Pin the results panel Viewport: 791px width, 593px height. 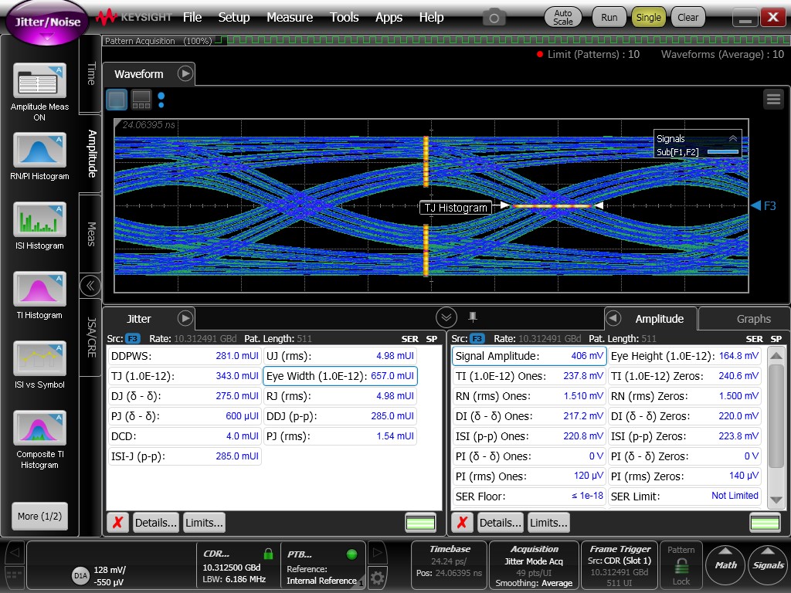(x=473, y=317)
